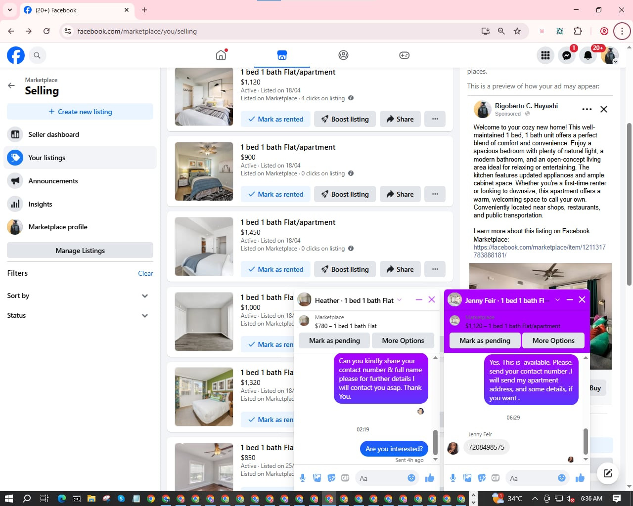Share the $1,120 listing
Image resolution: width=633 pixels, height=506 pixels.
tap(400, 119)
